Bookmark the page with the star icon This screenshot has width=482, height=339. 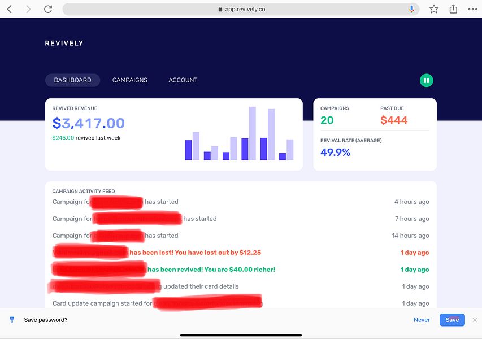click(434, 9)
